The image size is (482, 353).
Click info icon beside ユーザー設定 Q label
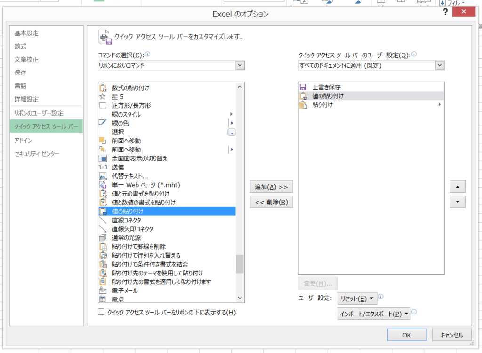tap(414, 55)
